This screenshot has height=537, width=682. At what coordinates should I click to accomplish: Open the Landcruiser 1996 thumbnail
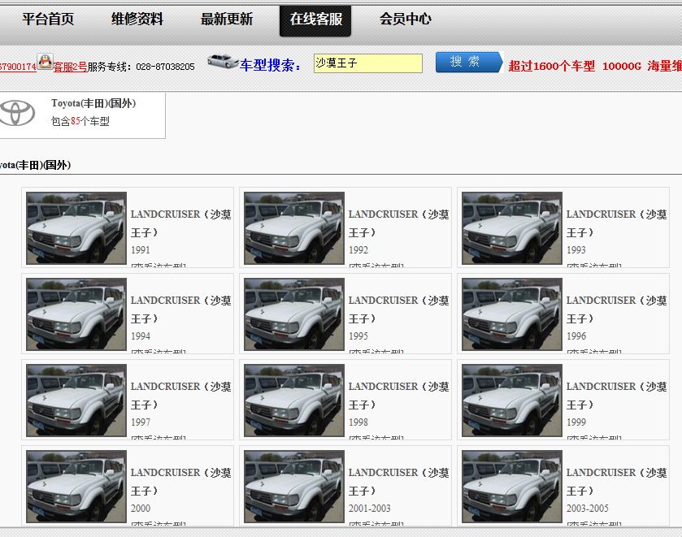pos(512,314)
